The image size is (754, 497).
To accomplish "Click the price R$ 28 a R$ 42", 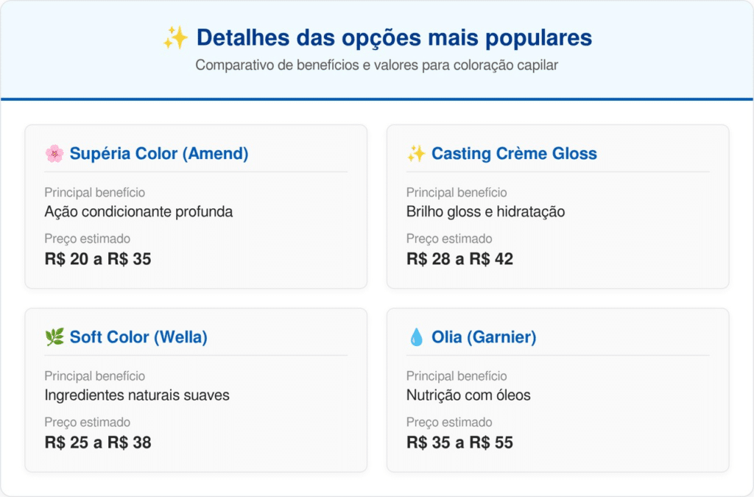I will [459, 259].
